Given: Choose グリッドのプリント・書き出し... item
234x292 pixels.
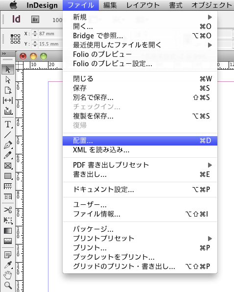Looking at the screenshot, I should [x=140, y=267].
